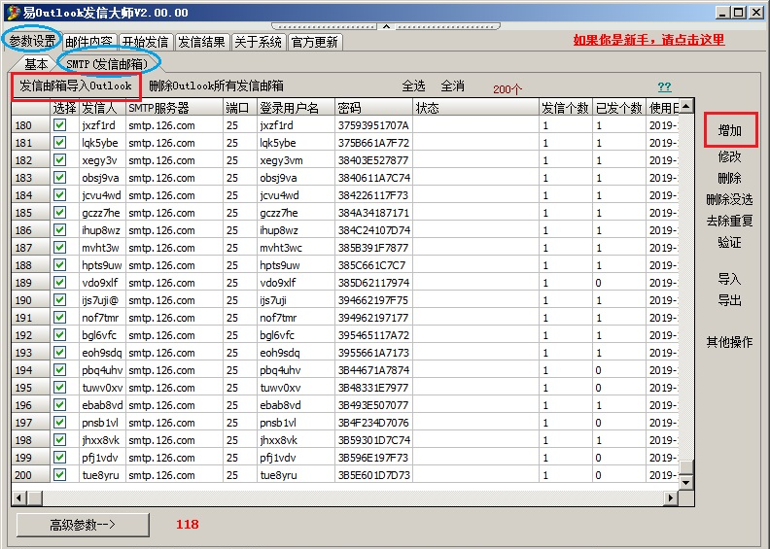Go to the 发信结果 tab

pos(201,42)
